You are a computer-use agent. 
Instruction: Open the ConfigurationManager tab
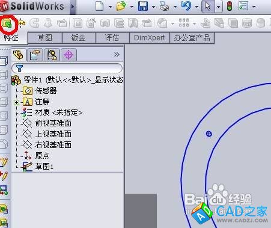[x=52, y=55]
